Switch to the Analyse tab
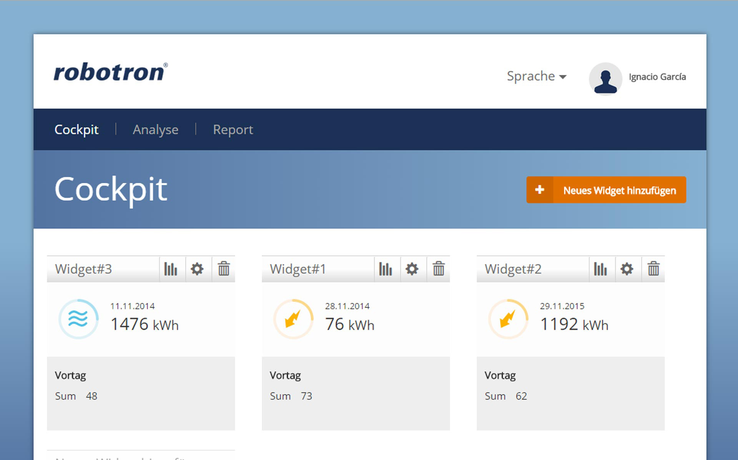 pos(156,130)
